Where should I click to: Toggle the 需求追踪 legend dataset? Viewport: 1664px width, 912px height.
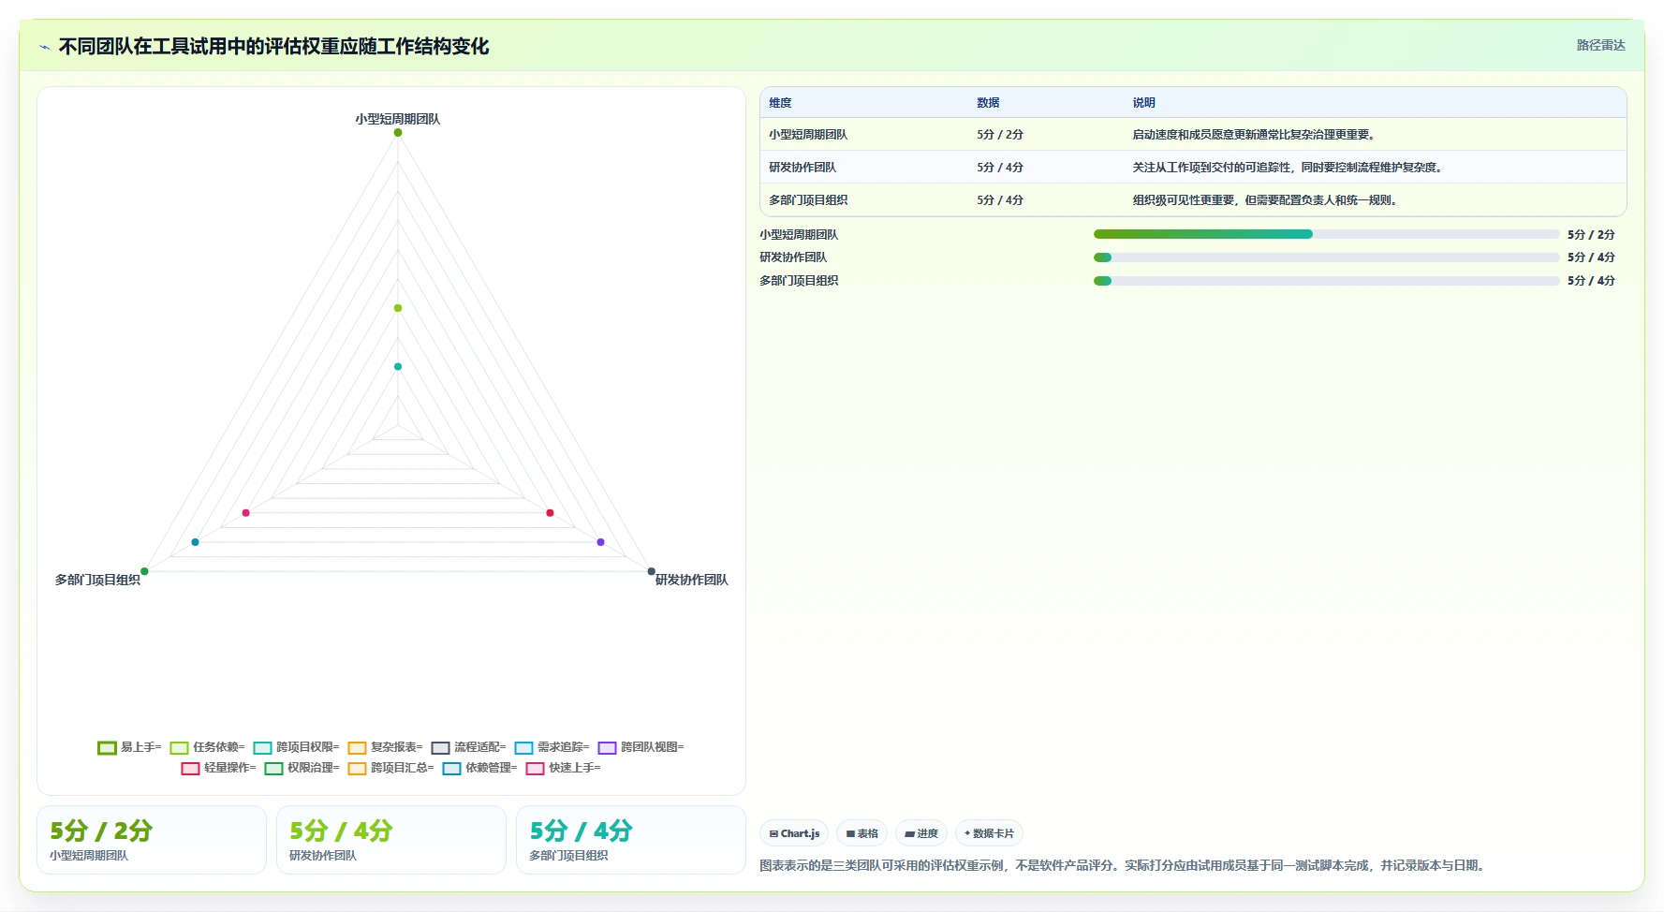(x=552, y=747)
